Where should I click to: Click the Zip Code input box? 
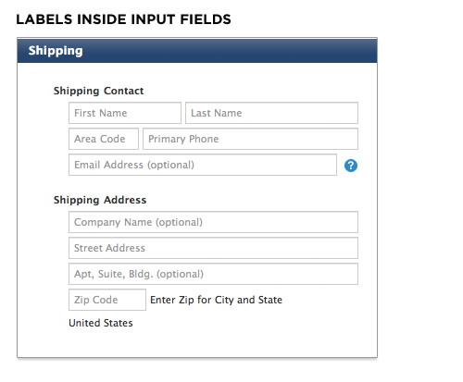pos(107,300)
